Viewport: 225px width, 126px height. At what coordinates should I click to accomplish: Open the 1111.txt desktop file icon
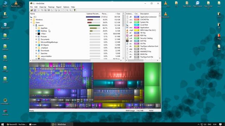(x=5, y=69)
